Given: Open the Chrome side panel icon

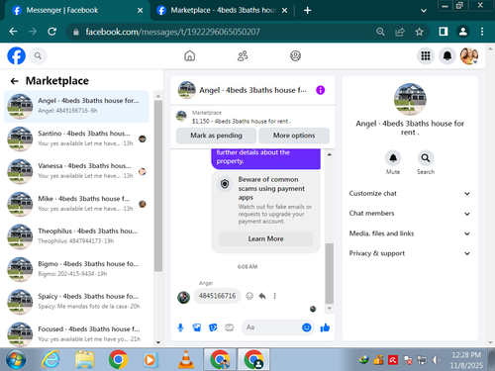Looking at the screenshot, I should click(x=444, y=32).
